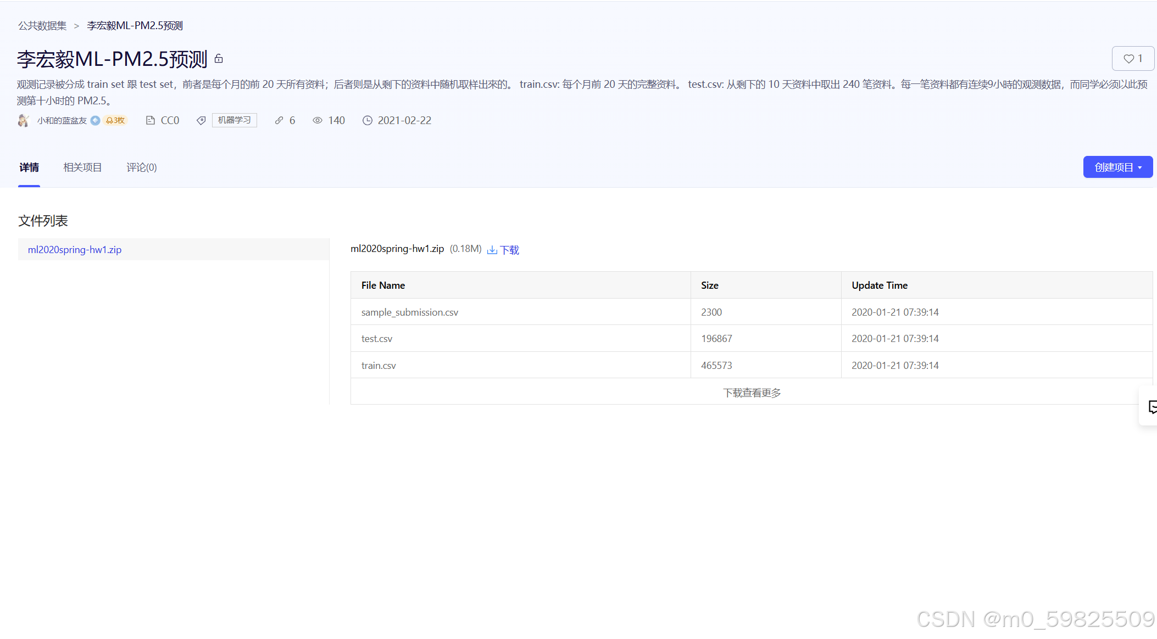Click the clock icon beside 2021-02-22
This screenshot has width=1157, height=639.
coord(367,120)
